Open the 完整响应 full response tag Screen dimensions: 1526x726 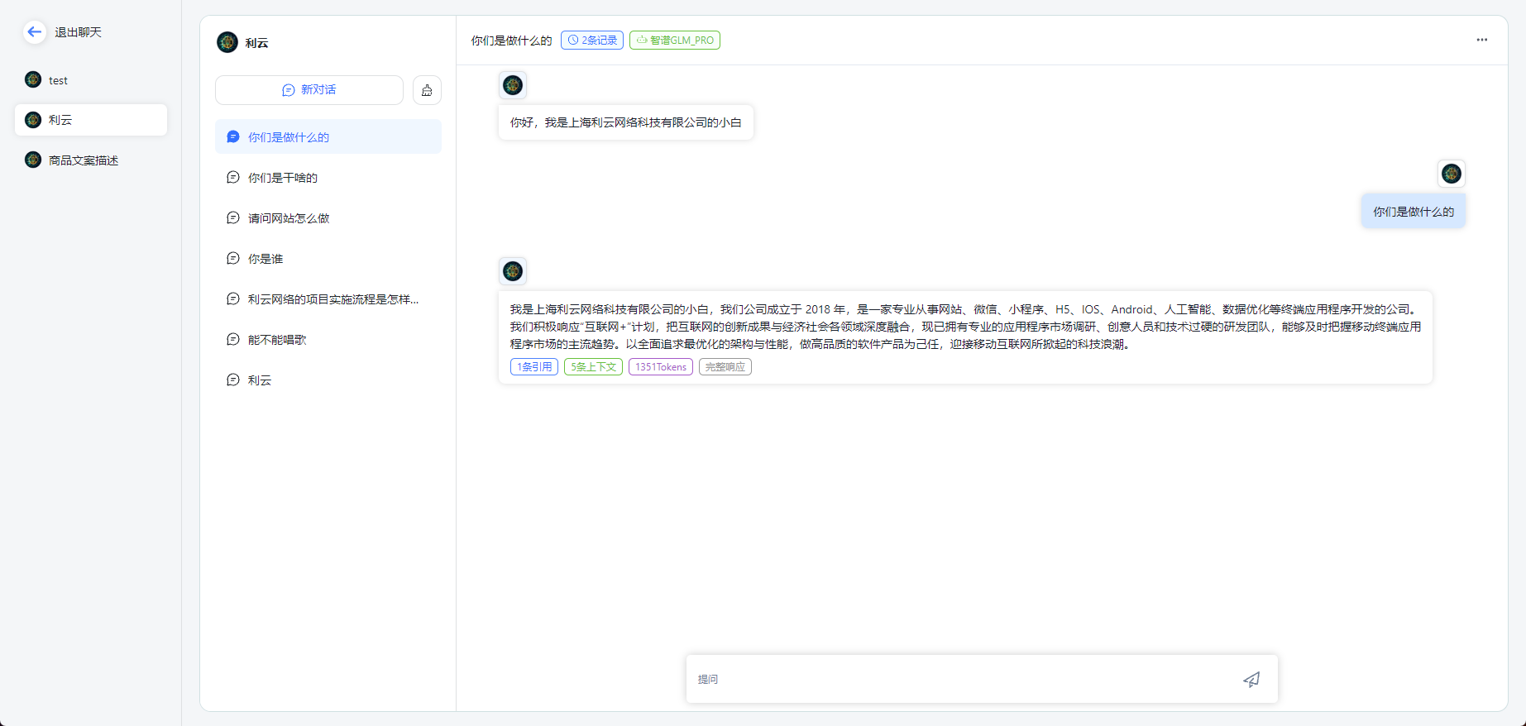click(725, 366)
